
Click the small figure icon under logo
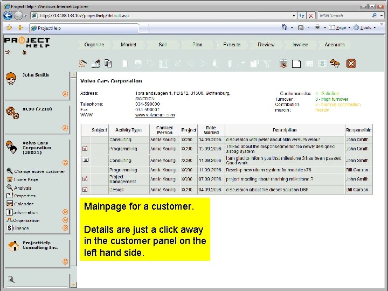[24, 52]
